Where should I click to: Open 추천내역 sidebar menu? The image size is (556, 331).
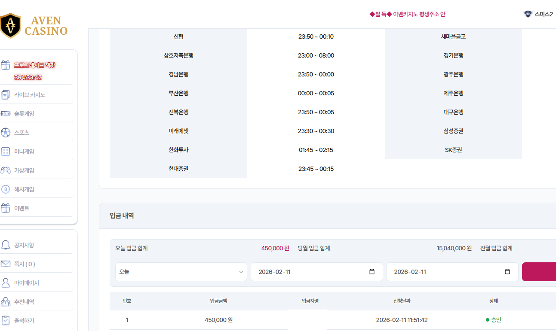click(24, 302)
